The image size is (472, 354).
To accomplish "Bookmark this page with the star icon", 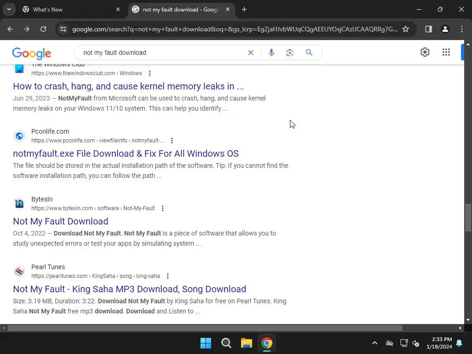I will point(406,29).
